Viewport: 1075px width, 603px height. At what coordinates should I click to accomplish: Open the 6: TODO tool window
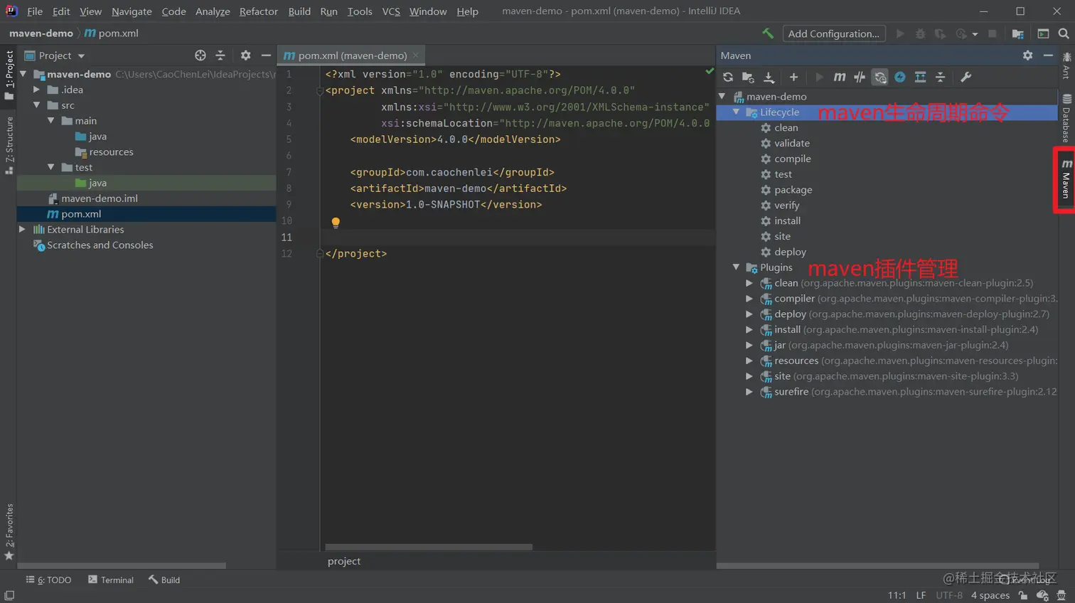pos(49,580)
